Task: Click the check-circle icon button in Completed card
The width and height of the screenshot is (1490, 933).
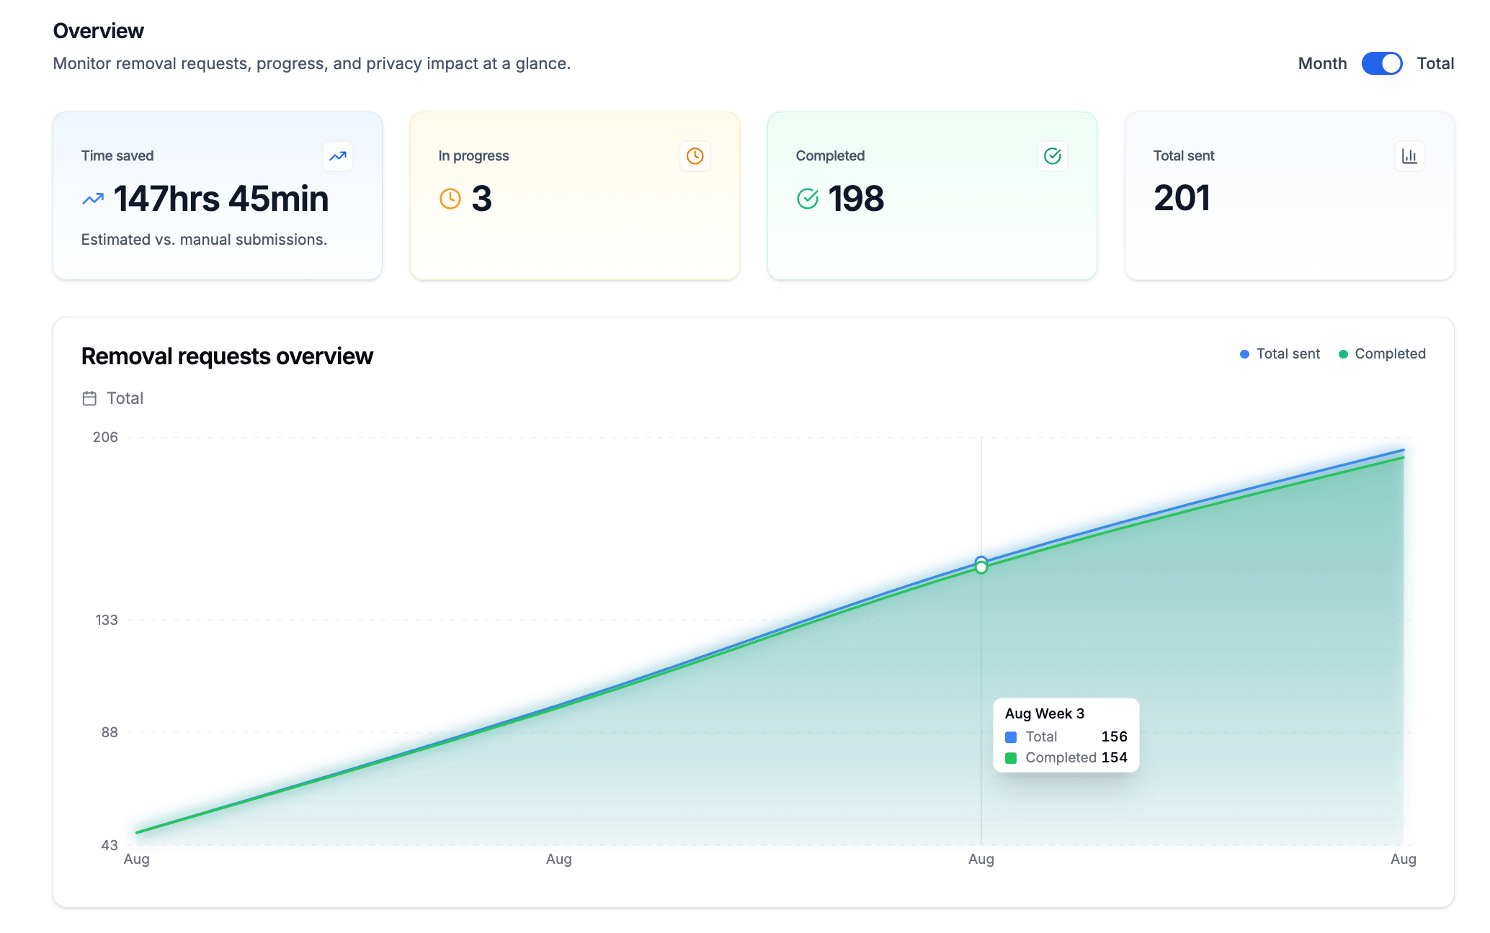Action: click(x=1052, y=156)
